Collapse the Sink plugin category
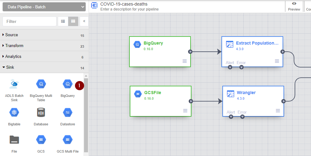Screen dimensions: 311x156 click(x=44, y=67)
